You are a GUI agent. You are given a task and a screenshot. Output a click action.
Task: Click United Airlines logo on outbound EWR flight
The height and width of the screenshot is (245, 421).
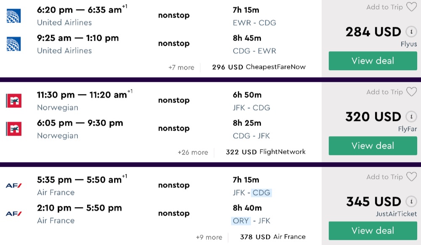(x=14, y=16)
